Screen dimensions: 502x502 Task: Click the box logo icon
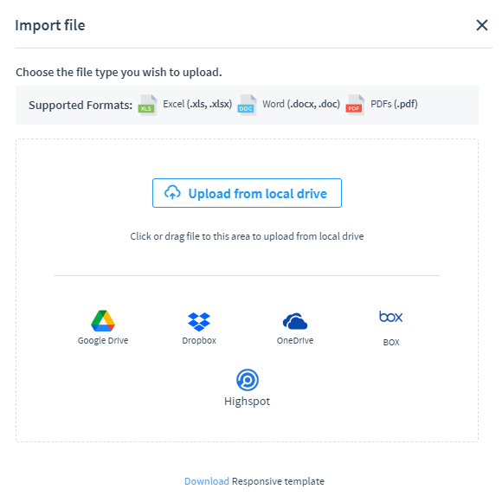click(x=391, y=317)
